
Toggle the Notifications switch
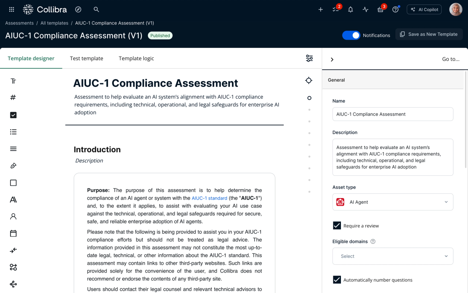point(351,35)
